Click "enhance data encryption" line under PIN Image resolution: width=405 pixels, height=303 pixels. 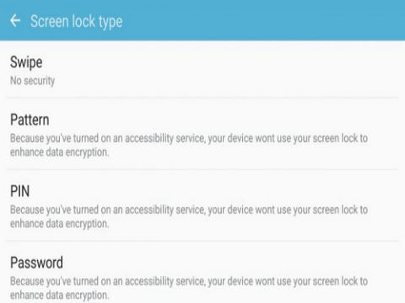59,224
